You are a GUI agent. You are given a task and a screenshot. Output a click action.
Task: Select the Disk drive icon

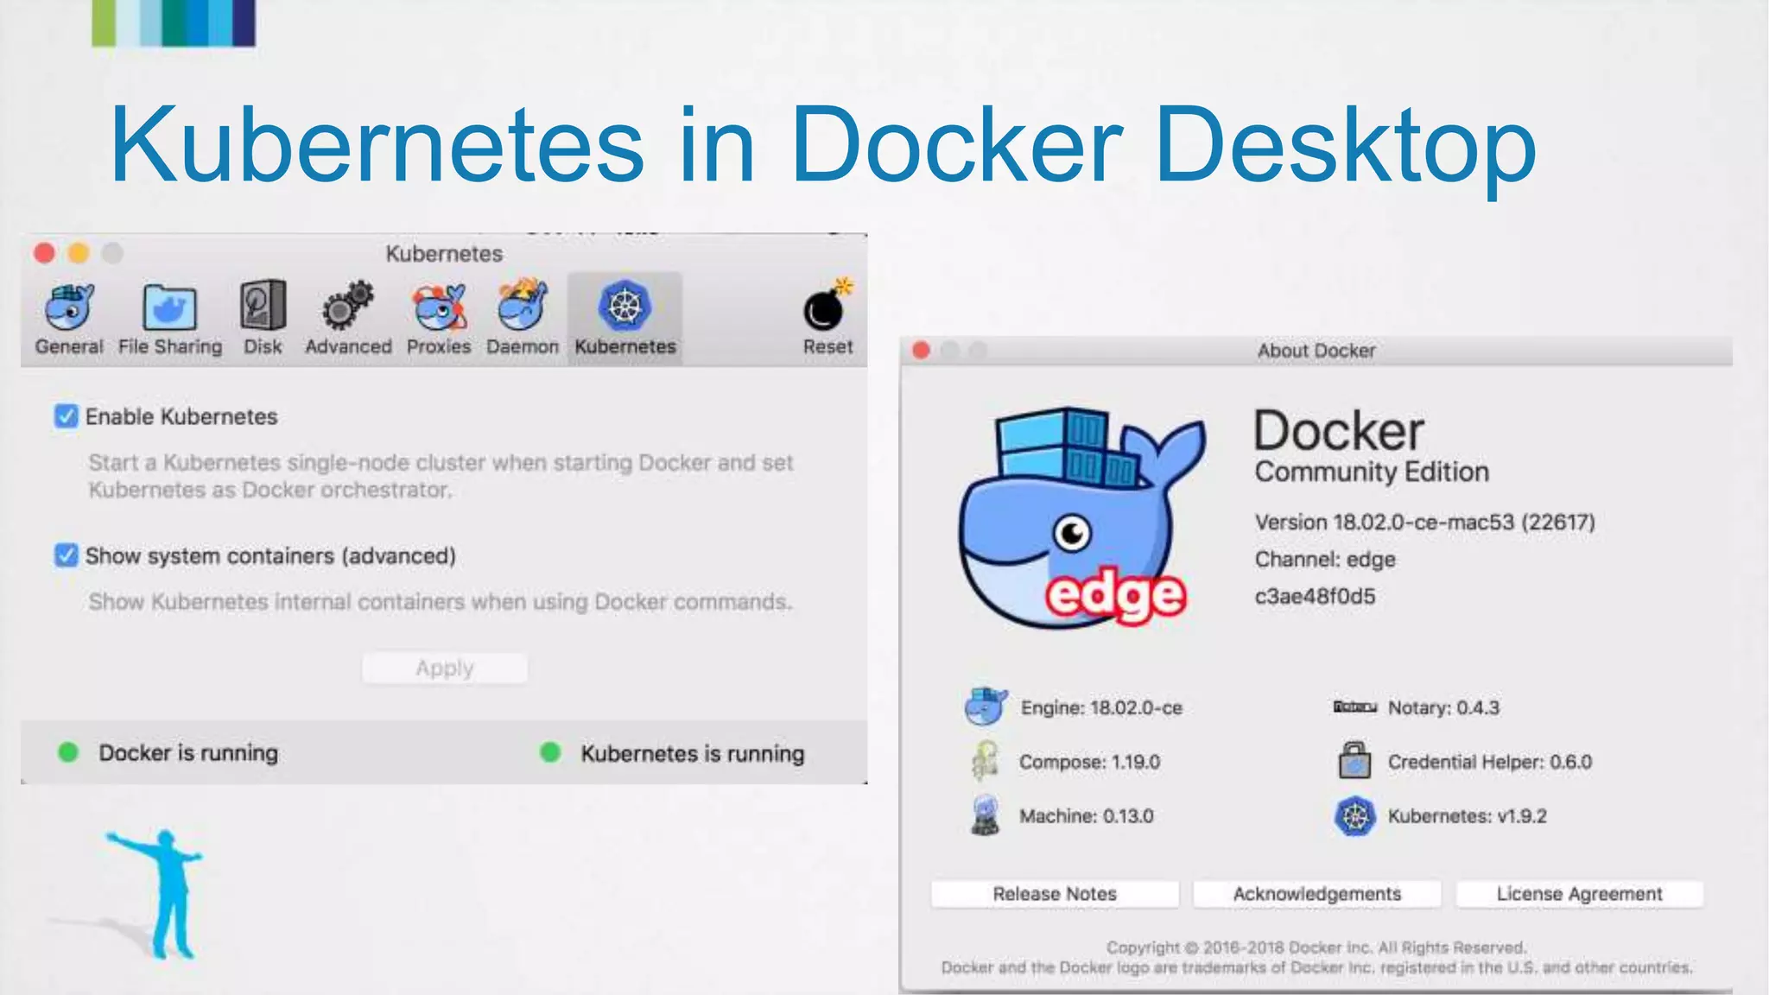pyautogui.click(x=263, y=305)
